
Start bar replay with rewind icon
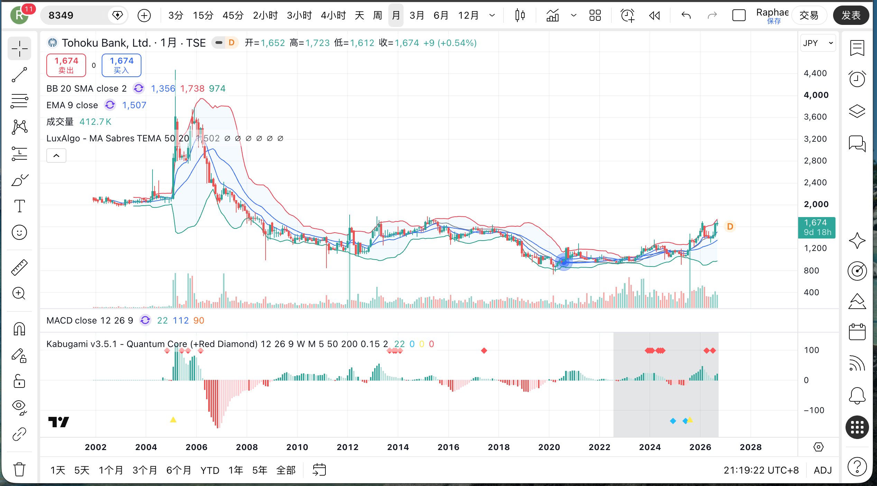click(655, 15)
